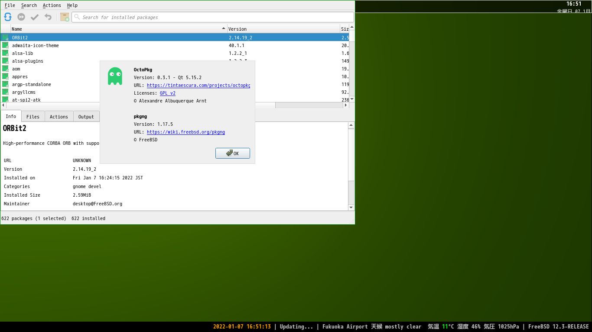Click the 2022-01-07 date-time in the bottom bar
The image size is (592, 332).
[x=242, y=327]
